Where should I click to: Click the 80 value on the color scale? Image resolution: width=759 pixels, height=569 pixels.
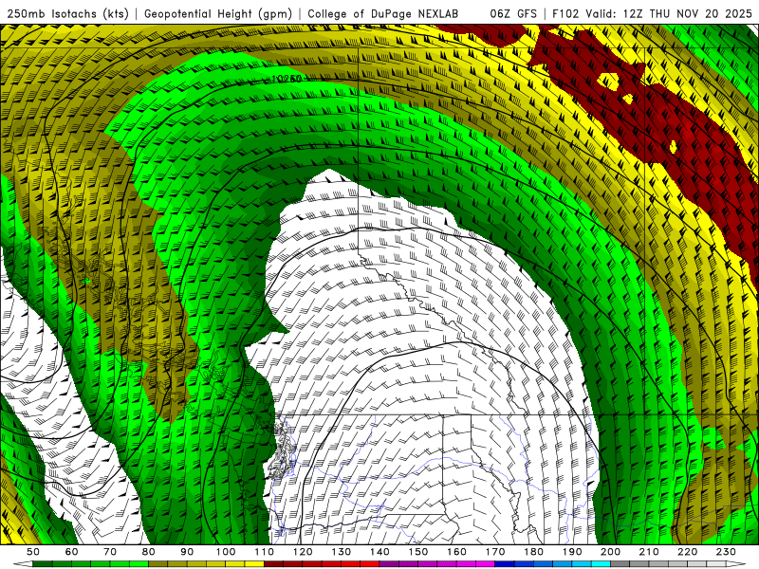pos(149,552)
